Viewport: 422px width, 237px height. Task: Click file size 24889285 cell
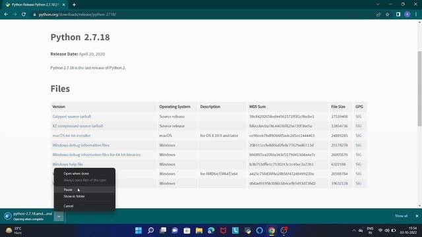(339, 136)
